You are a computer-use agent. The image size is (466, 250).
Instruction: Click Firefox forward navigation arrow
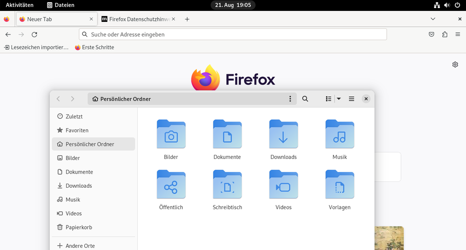pyautogui.click(x=21, y=35)
